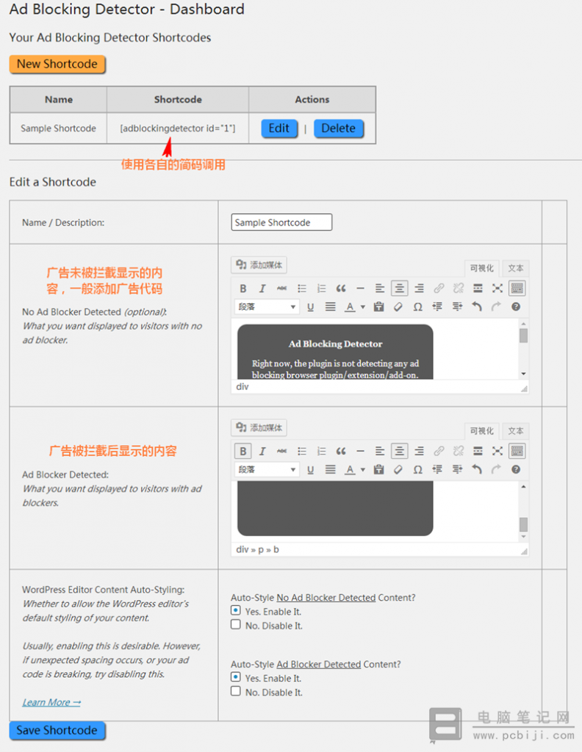Insert bulleted list in No Ad Blocker Detected editor
Screen dimensions: 582x752
302,288
